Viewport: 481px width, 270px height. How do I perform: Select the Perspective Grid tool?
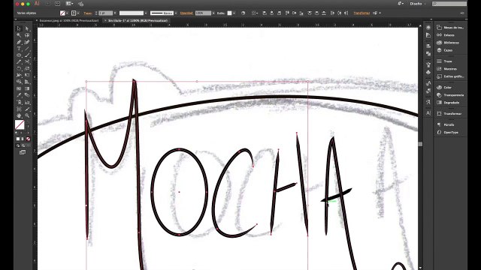click(27, 82)
